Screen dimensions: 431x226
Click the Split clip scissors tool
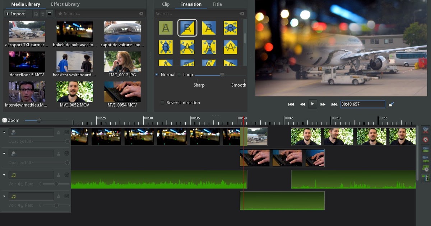426,130
